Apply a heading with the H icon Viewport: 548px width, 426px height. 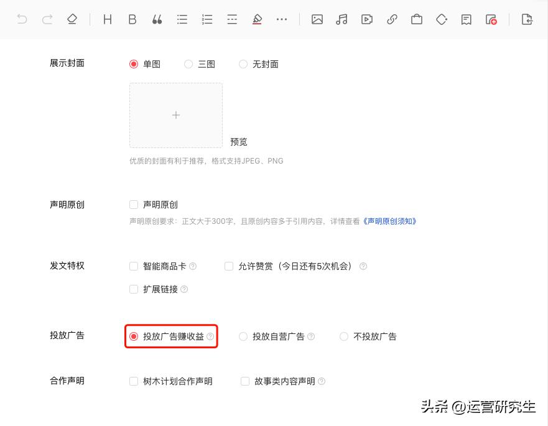107,19
